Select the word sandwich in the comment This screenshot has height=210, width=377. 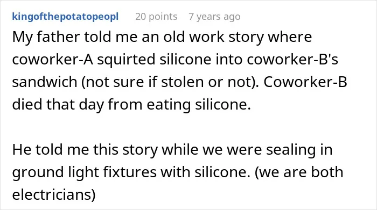pyautogui.click(x=45, y=82)
